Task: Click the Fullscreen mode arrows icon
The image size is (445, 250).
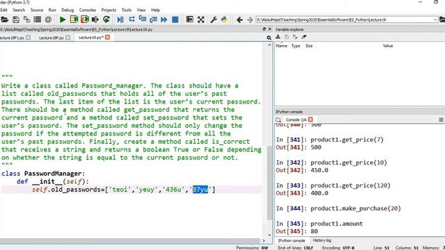Action: point(201,19)
